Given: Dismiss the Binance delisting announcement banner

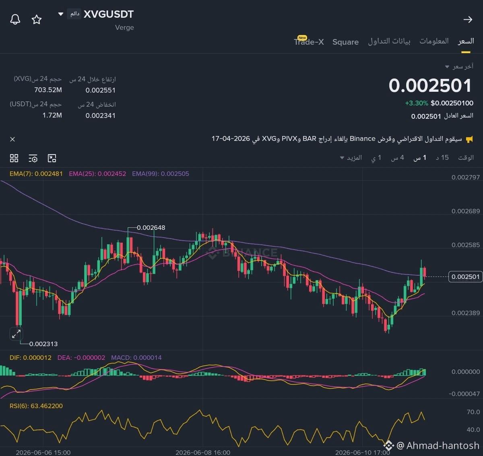Looking at the screenshot, I should (x=12, y=139).
